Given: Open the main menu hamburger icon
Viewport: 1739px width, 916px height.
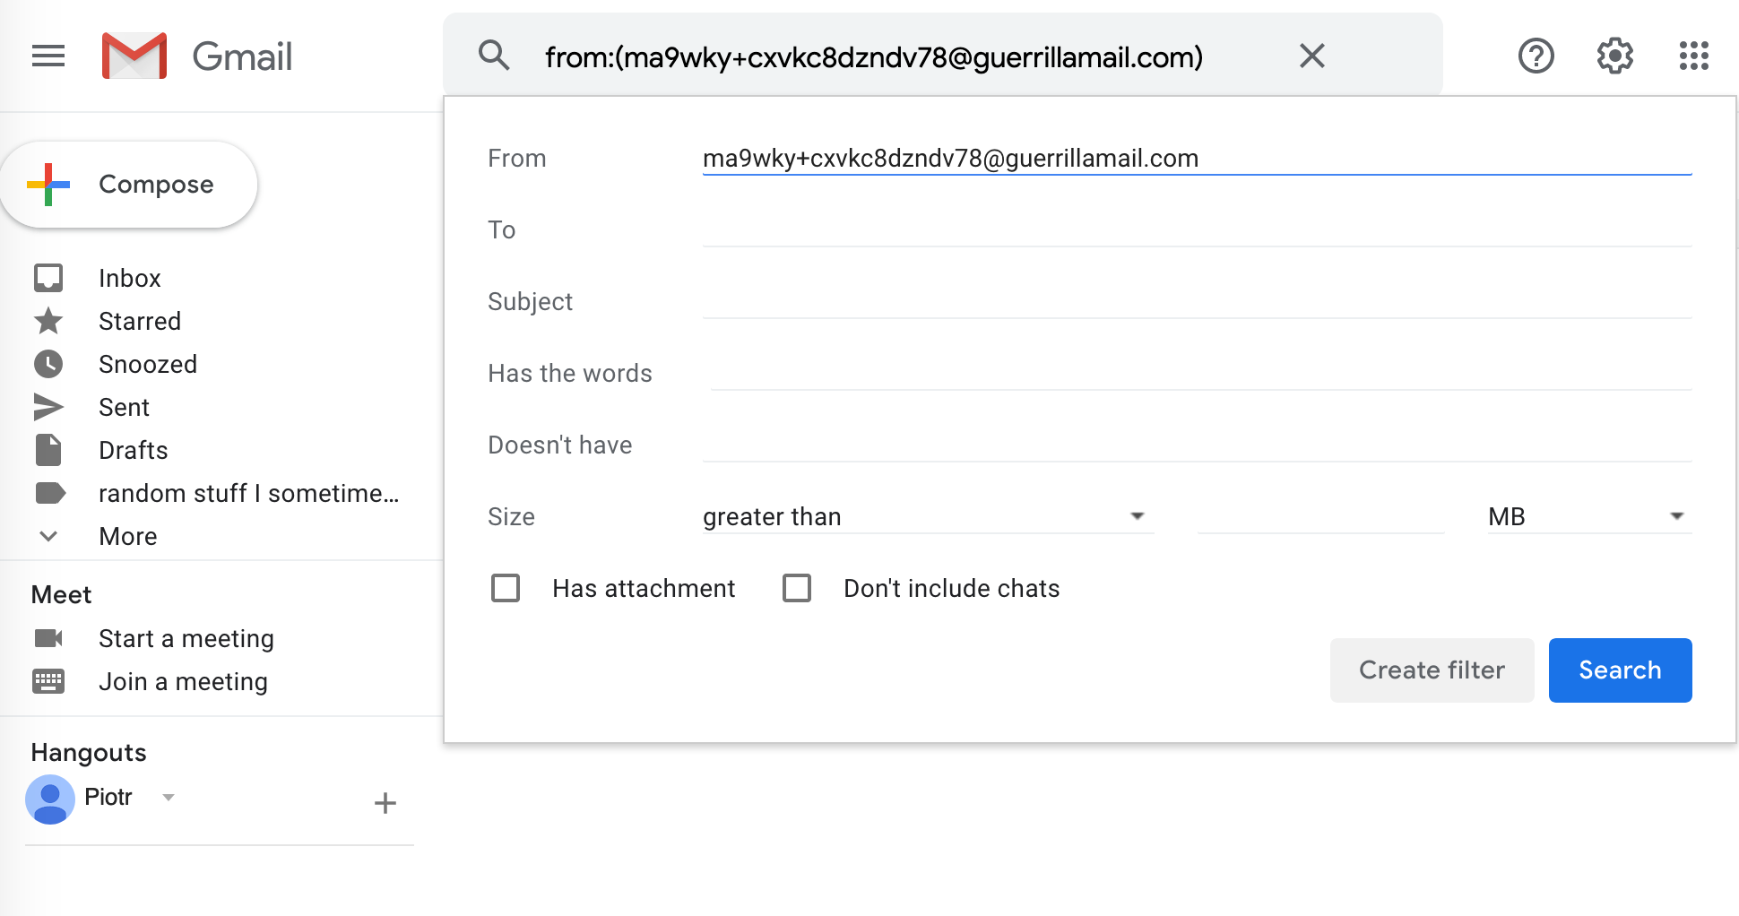Looking at the screenshot, I should click(48, 56).
